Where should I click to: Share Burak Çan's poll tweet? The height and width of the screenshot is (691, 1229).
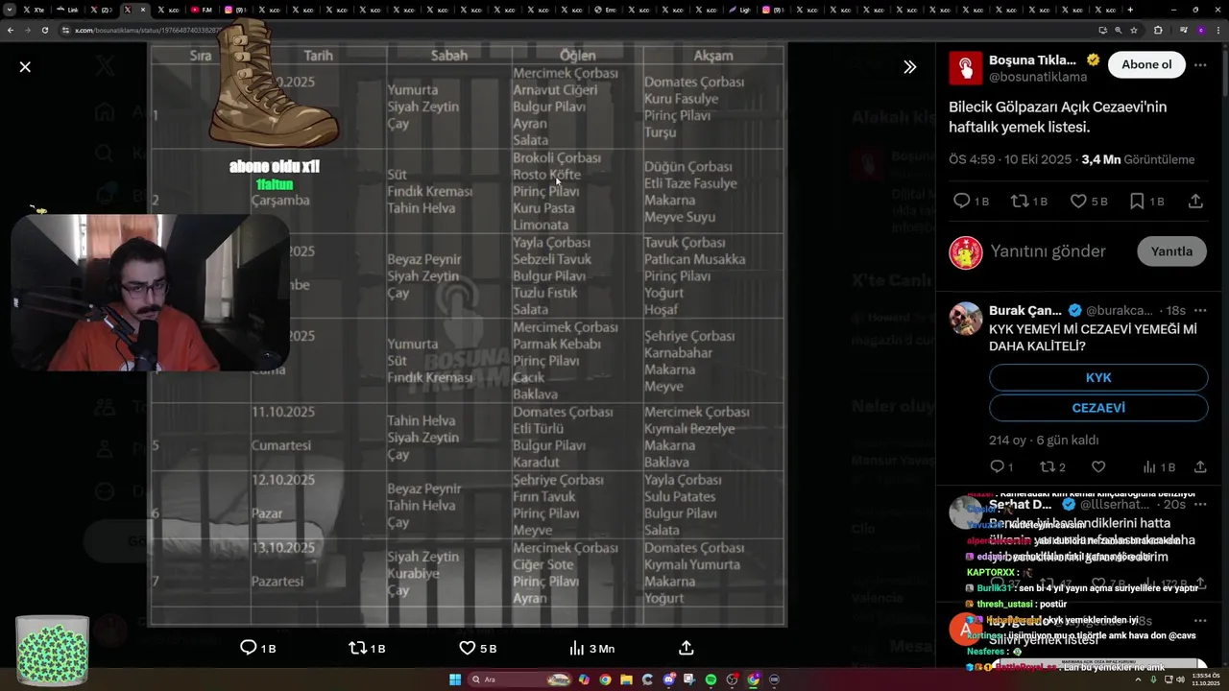point(1200,466)
